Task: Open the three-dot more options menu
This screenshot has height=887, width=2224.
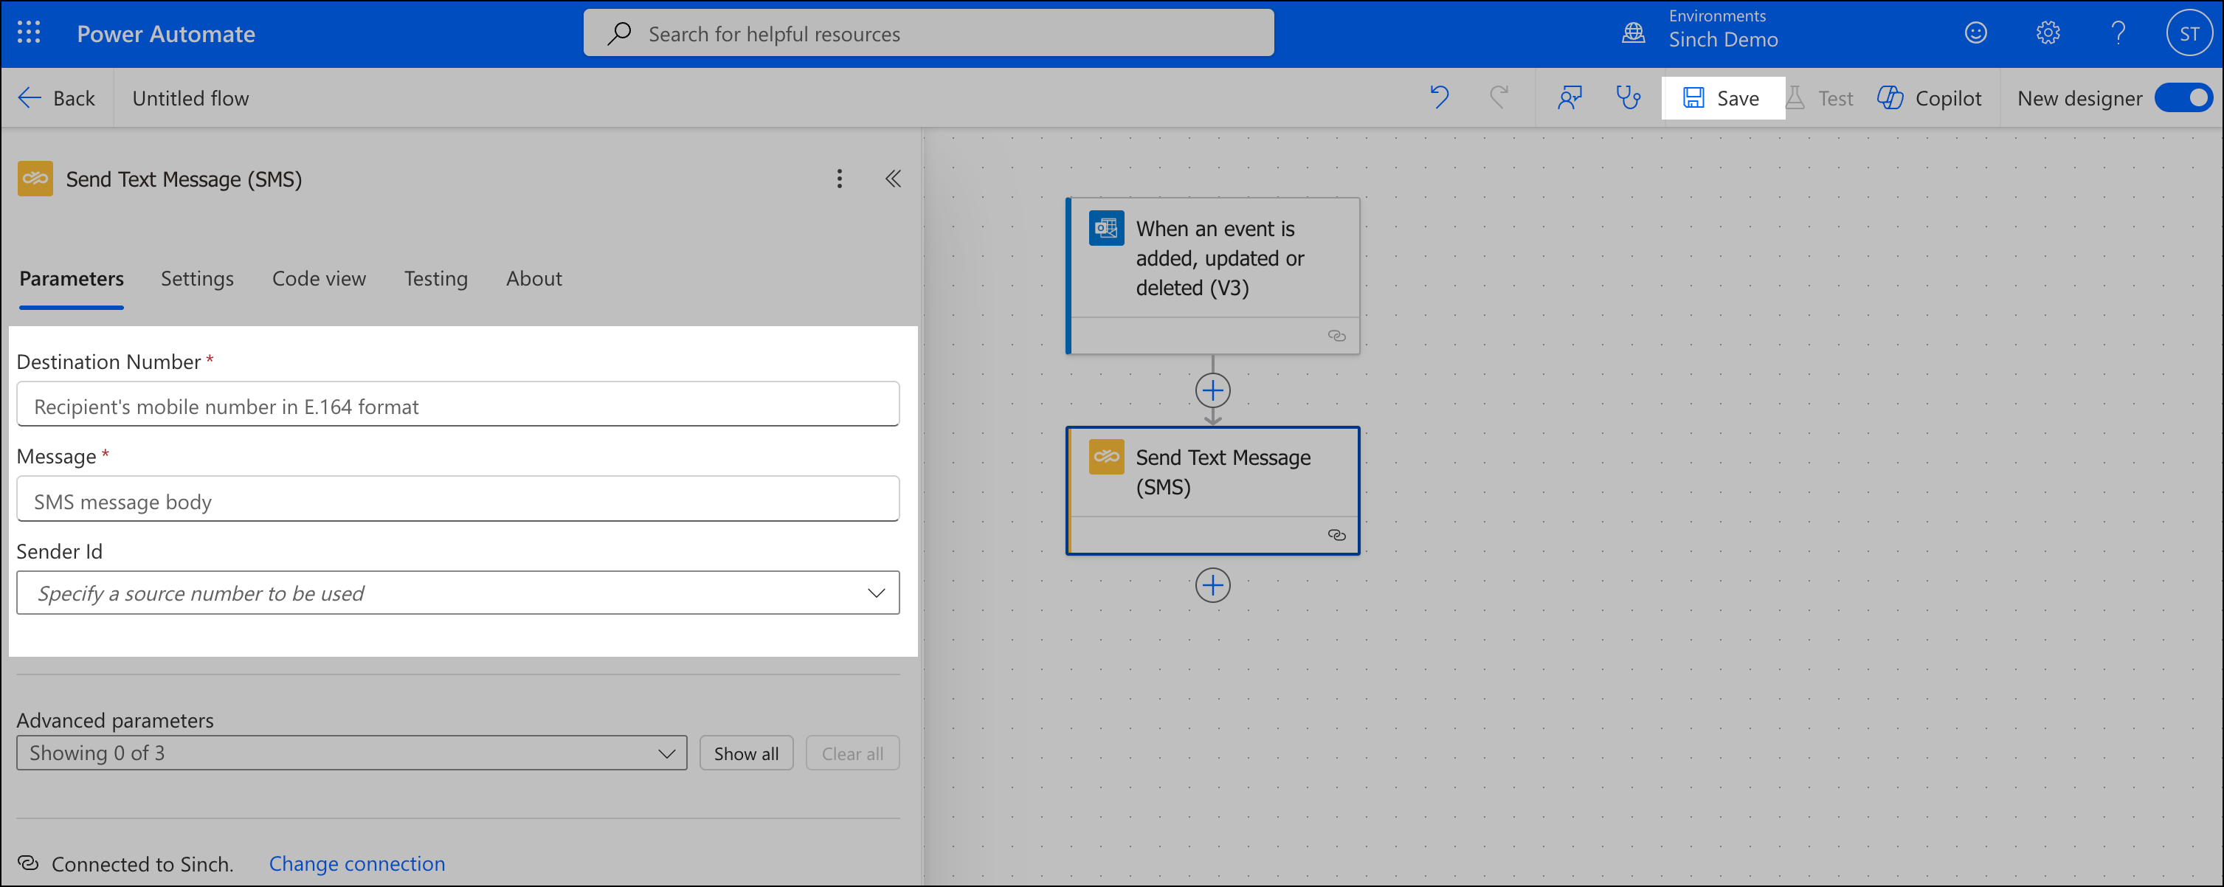Action: pos(839,179)
